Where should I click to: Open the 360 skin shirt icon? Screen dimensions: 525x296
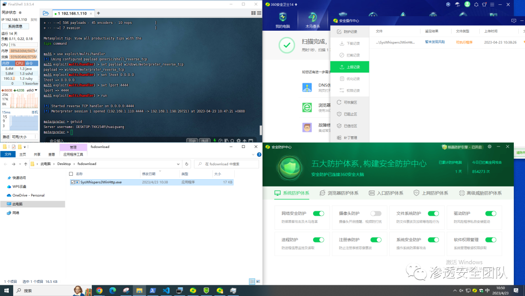[x=484, y=4]
